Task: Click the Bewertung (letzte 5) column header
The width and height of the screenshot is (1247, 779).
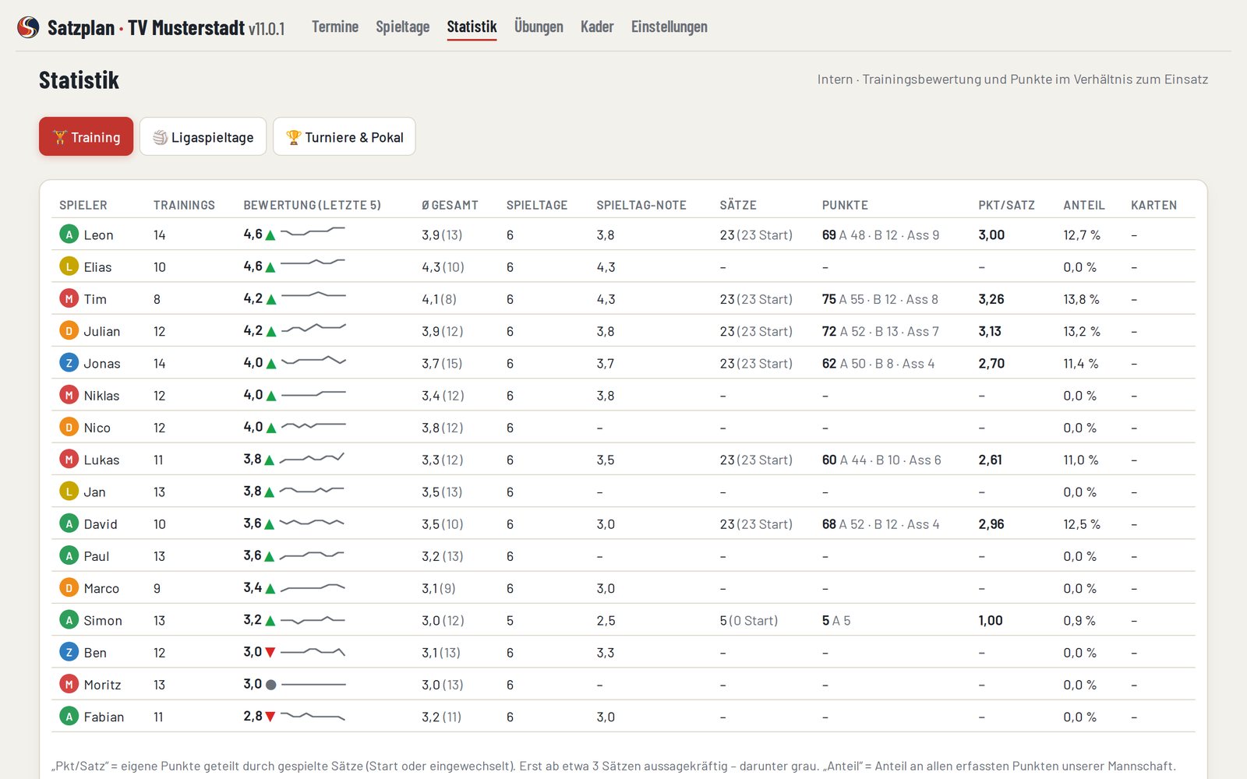Action: click(x=313, y=205)
